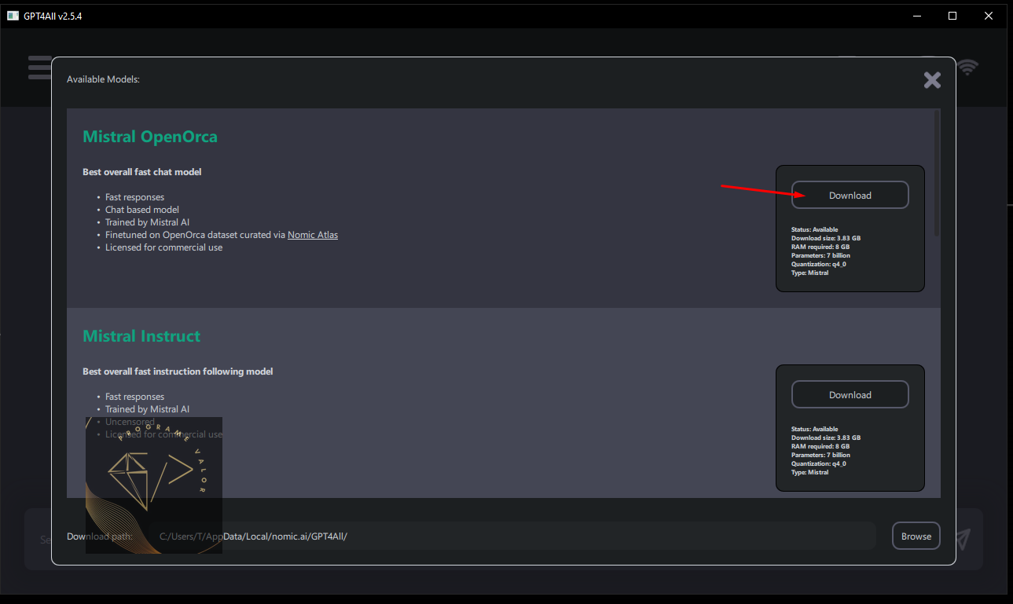Download the Mistral OpenOrca model
Image resolution: width=1013 pixels, height=604 pixels.
(850, 195)
